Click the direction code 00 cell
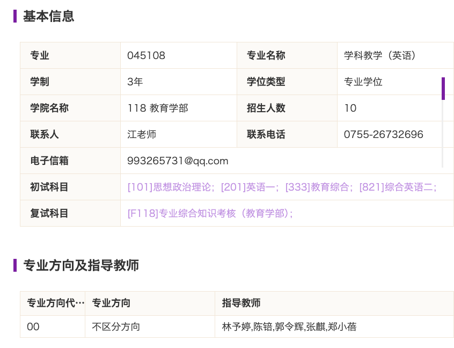Screen dimensions: 454x348 (53, 327)
